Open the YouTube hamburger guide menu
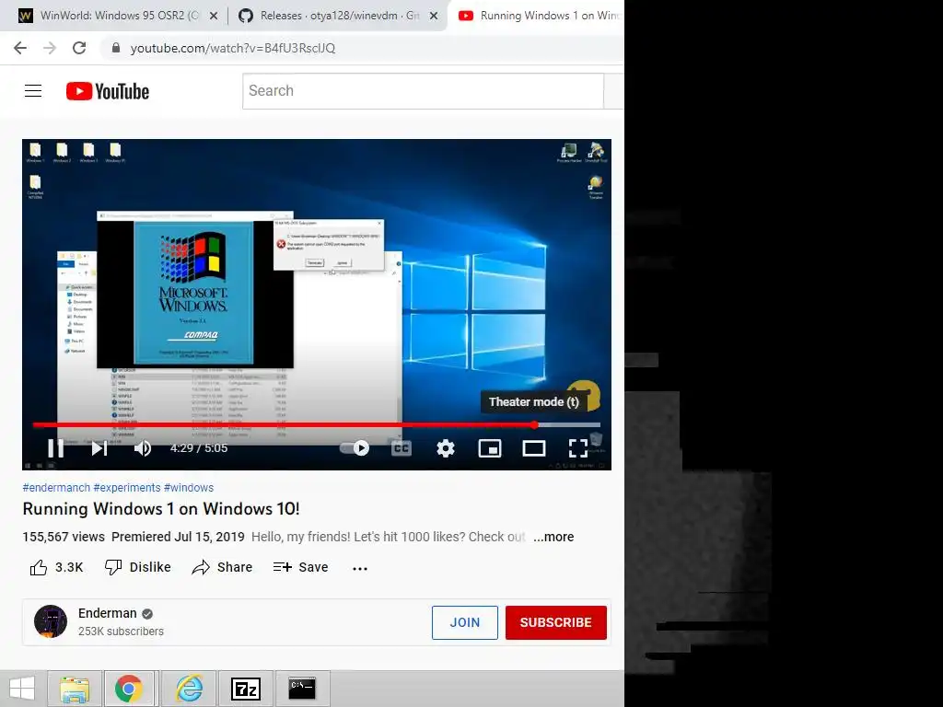943x707 pixels. (33, 91)
